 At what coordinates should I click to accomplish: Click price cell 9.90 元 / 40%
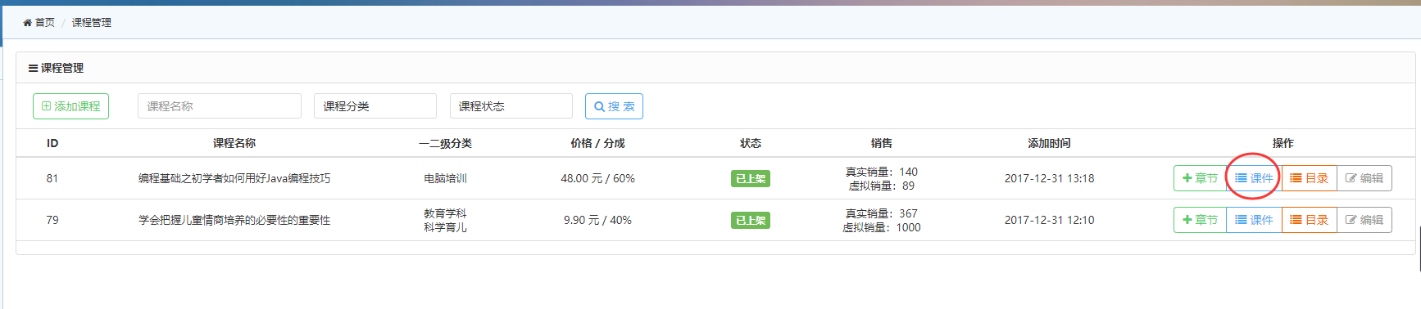tap(597, 220)
